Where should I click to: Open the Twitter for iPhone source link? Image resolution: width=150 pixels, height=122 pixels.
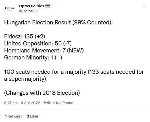[x=58, y=103]
